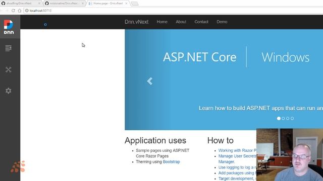Image resolution: width=323 pixels, height=181 pixels.
Task: Click the webcam video overlay
Action: point(290,155)
